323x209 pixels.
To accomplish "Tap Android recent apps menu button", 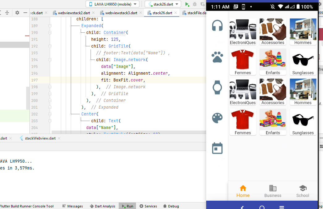I will (x=282, y=207).
